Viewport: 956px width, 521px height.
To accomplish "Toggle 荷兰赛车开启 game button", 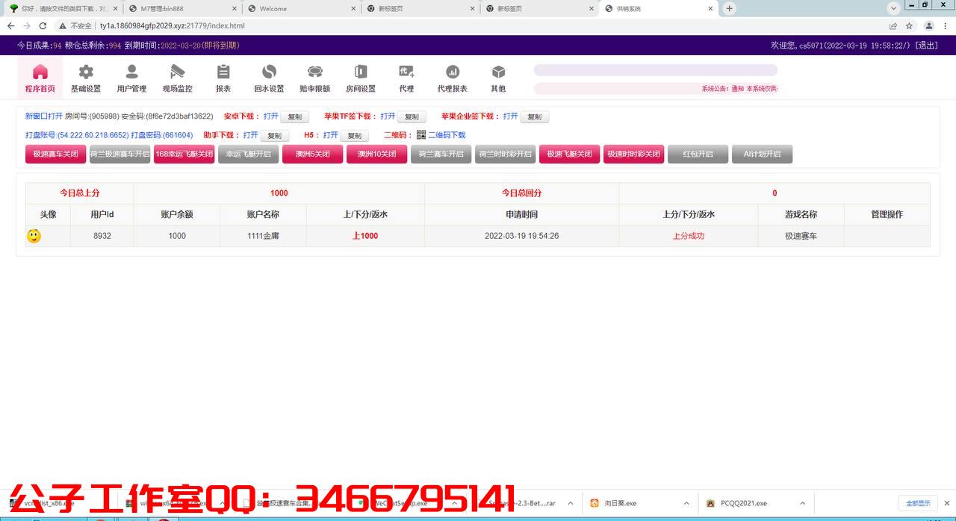I will coord(441,154).
